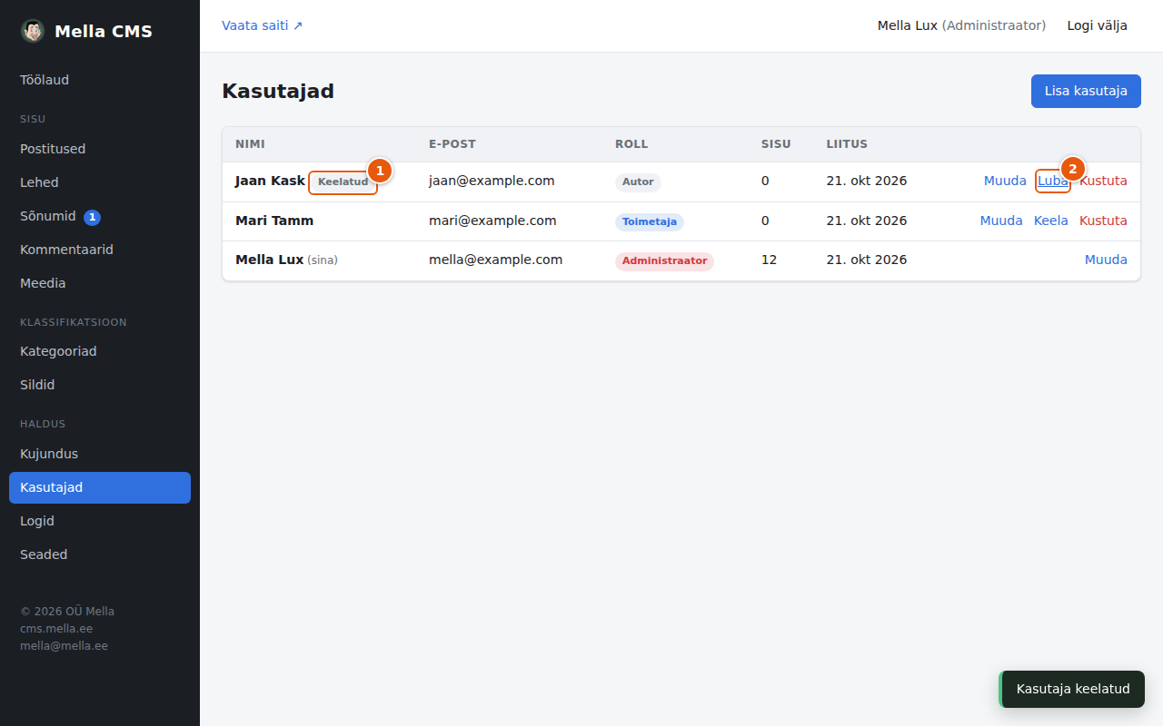The width and height of the screenshot is (1163, 726).
Task: Navigate to Kommentaarid
Action: coord(100,250)
